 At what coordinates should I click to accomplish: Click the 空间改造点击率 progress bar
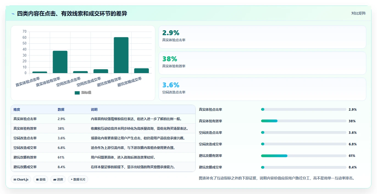304,132
